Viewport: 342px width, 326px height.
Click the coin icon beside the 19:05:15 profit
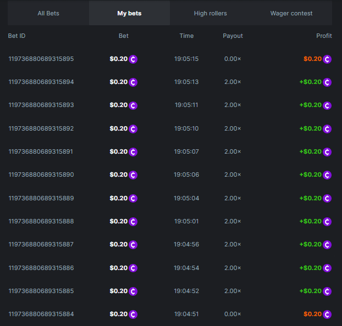(328, 59)
